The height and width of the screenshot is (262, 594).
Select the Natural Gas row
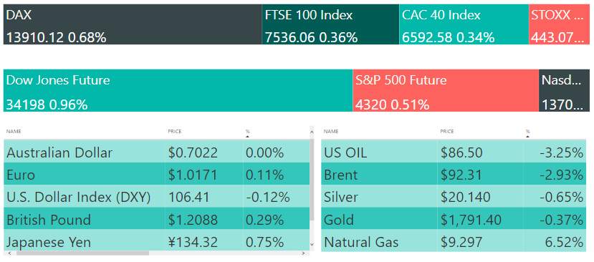tap(454, 242)
